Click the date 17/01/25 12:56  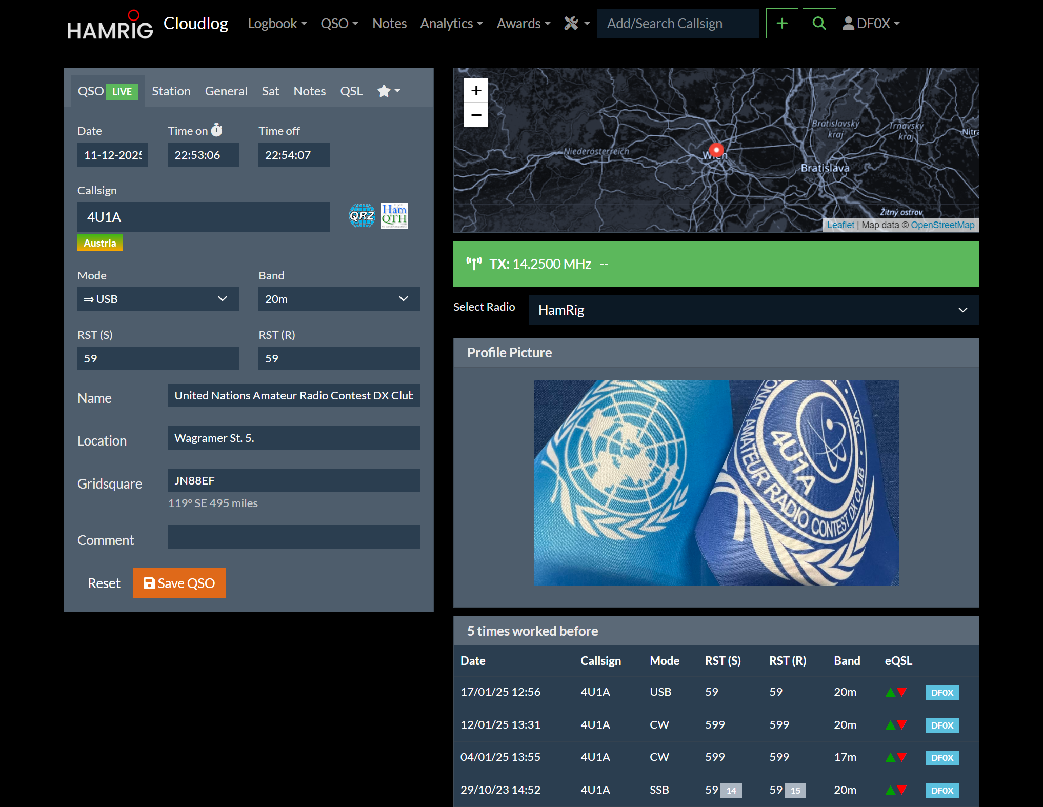(x=500, y=692)
